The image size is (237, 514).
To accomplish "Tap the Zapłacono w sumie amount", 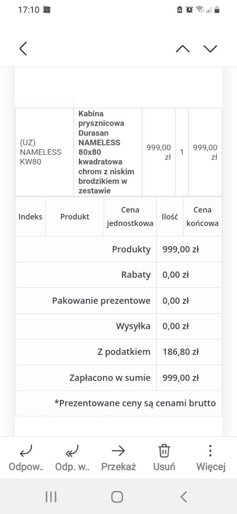I will pyautogui.click(x=181, y=377).
